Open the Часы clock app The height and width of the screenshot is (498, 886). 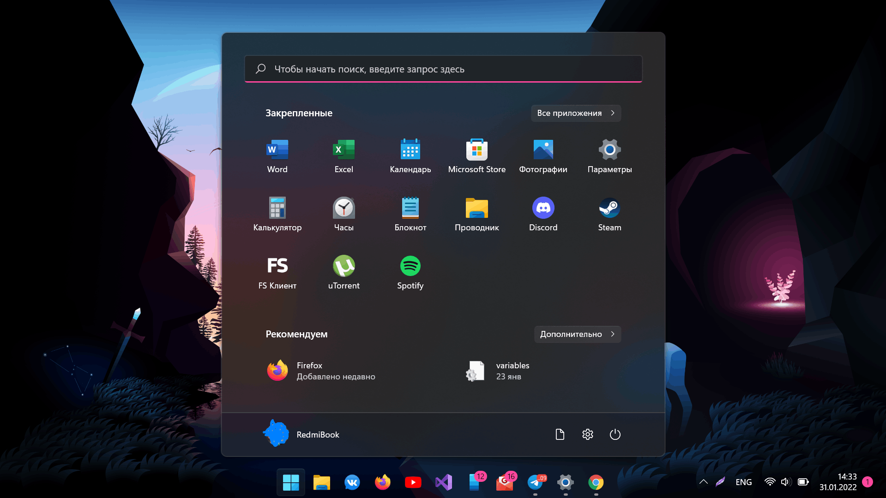tap(344, 215)
